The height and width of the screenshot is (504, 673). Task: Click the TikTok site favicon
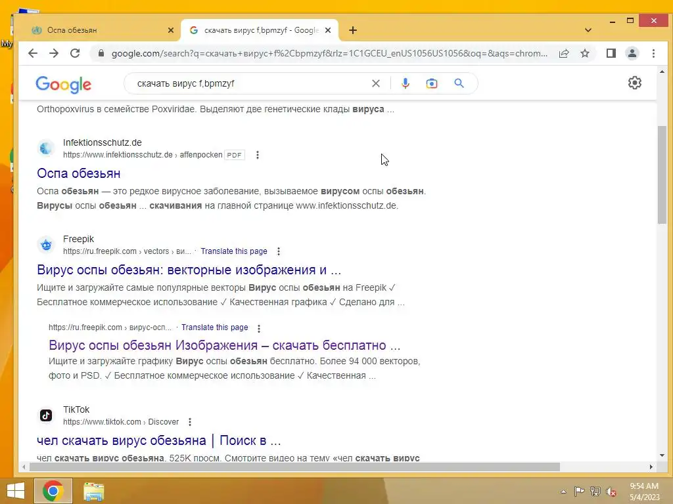[46, 415]
